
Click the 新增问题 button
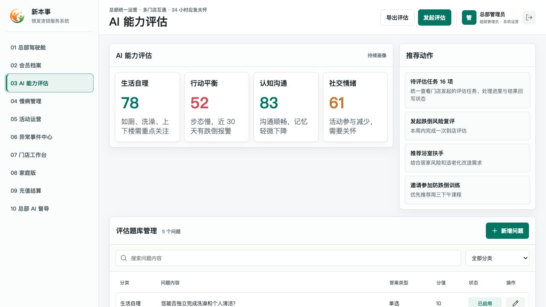507,231
